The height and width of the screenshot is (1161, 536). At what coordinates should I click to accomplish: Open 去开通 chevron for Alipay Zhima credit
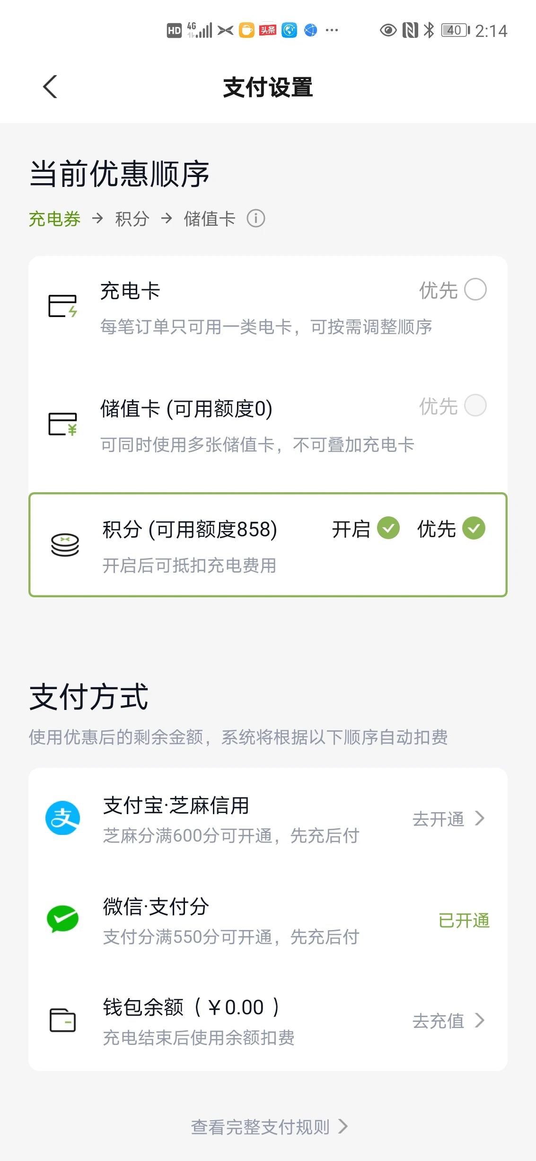(480, 818)
